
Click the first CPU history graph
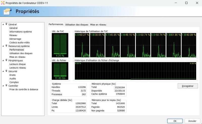click(x=82, y=45)
